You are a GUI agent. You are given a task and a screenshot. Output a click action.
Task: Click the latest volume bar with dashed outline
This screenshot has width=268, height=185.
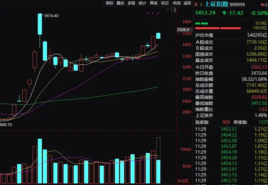click(x=158, y=160)
